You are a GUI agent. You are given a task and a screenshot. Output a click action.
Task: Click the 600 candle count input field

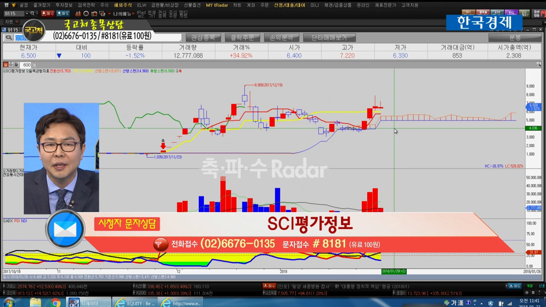26,65
